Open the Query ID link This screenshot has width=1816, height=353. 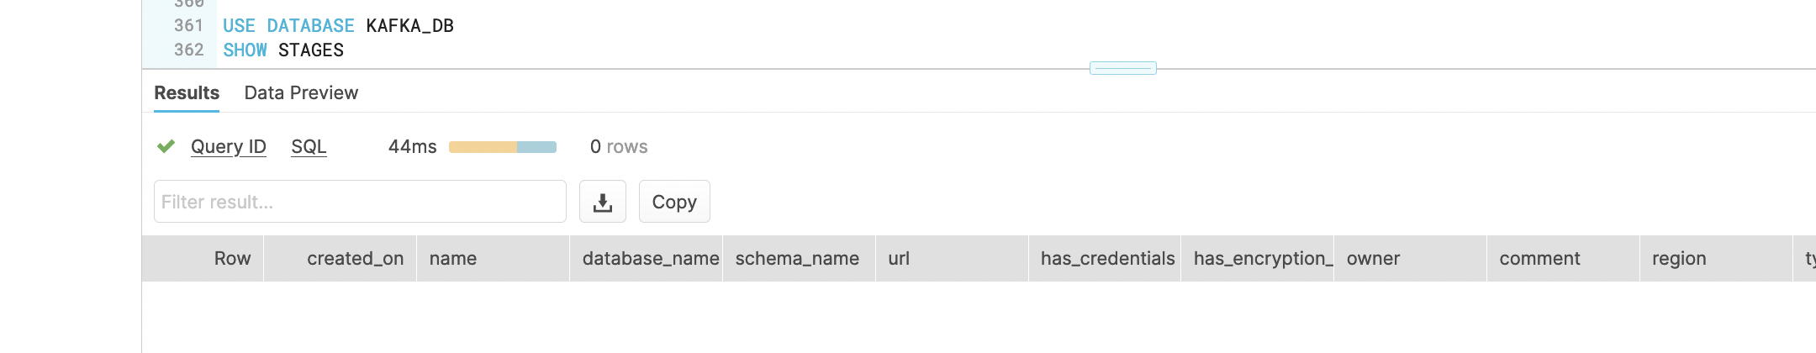click(x=228, y=146)
